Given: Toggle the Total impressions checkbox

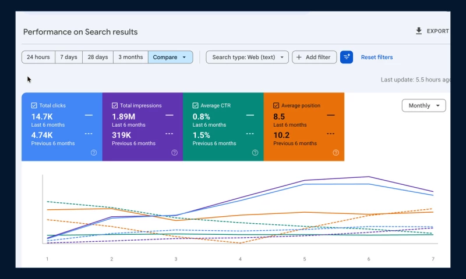Looking at the screenshot, I should click(115, 106).
